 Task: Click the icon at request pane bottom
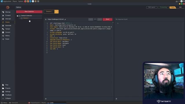46,99
